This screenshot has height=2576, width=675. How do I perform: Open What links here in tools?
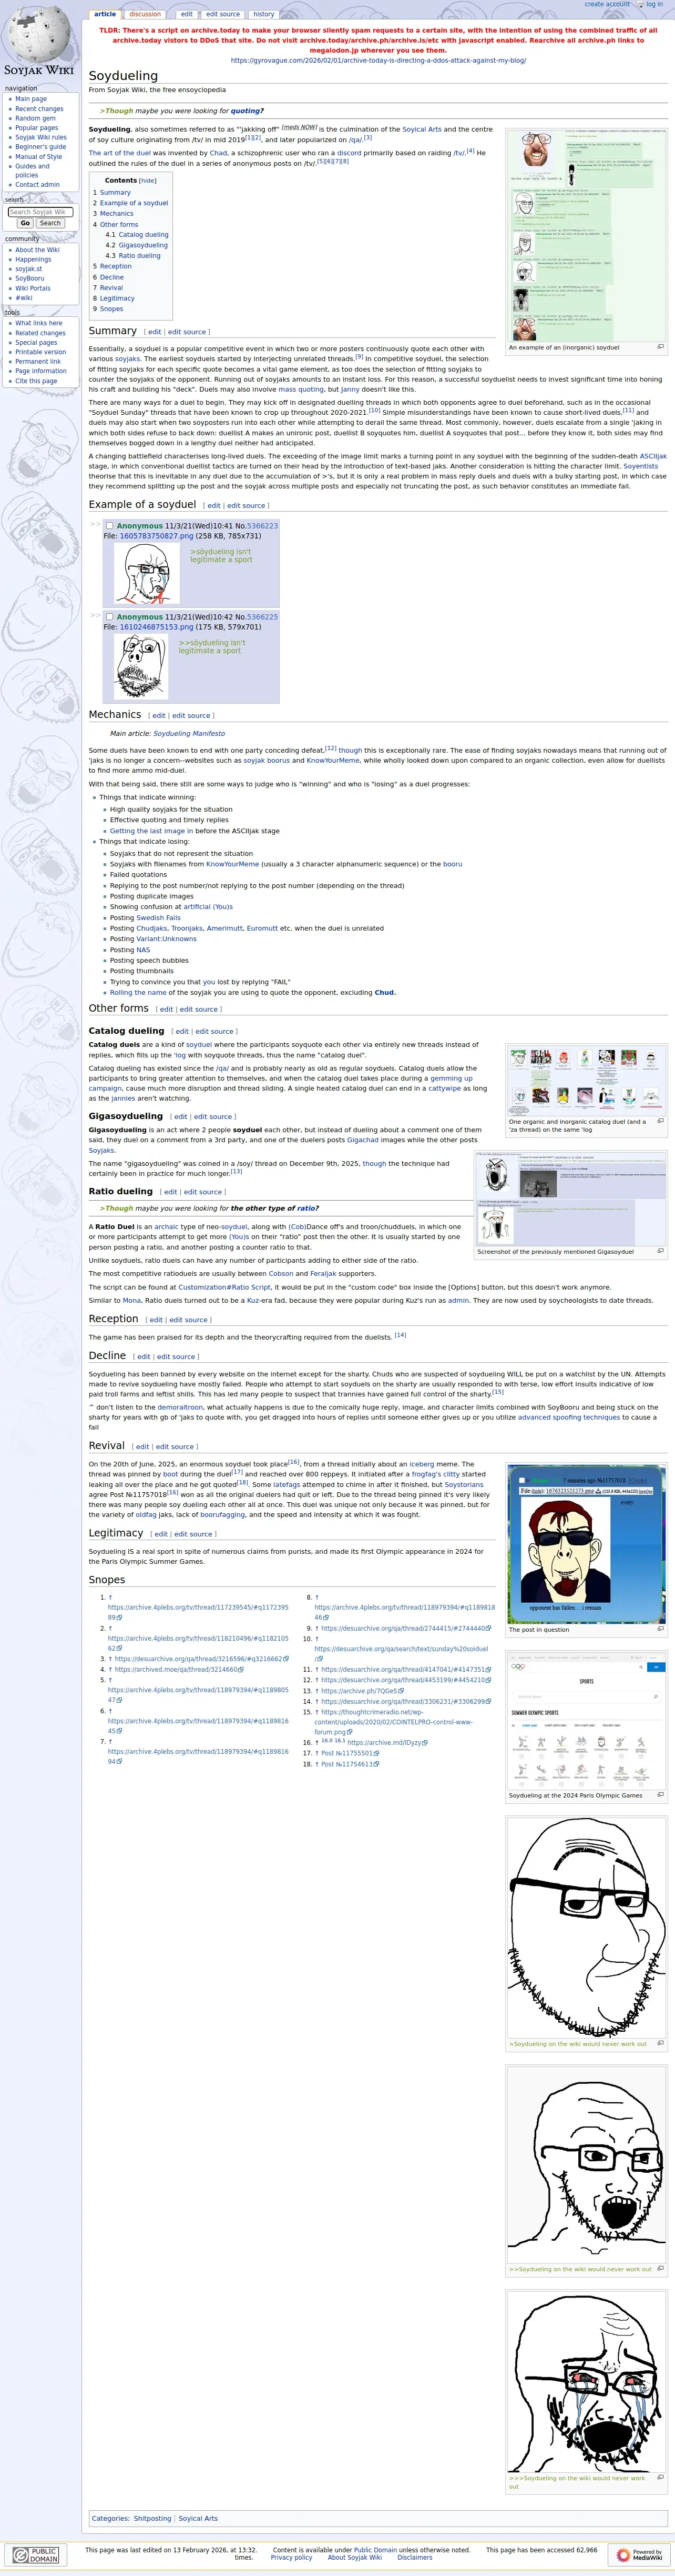click(39, 323)
